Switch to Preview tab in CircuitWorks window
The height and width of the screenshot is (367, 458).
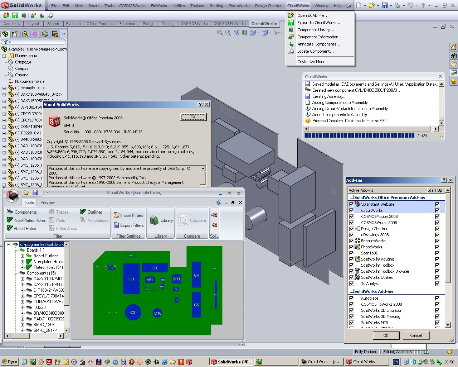click(x=48, y=202)
